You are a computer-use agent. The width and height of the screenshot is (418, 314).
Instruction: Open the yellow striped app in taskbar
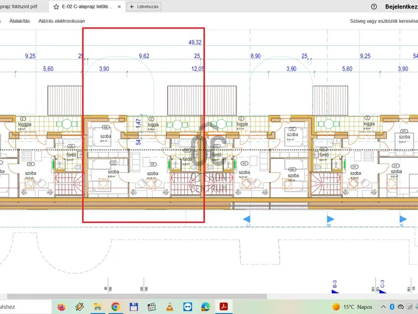tap(80, 307)
